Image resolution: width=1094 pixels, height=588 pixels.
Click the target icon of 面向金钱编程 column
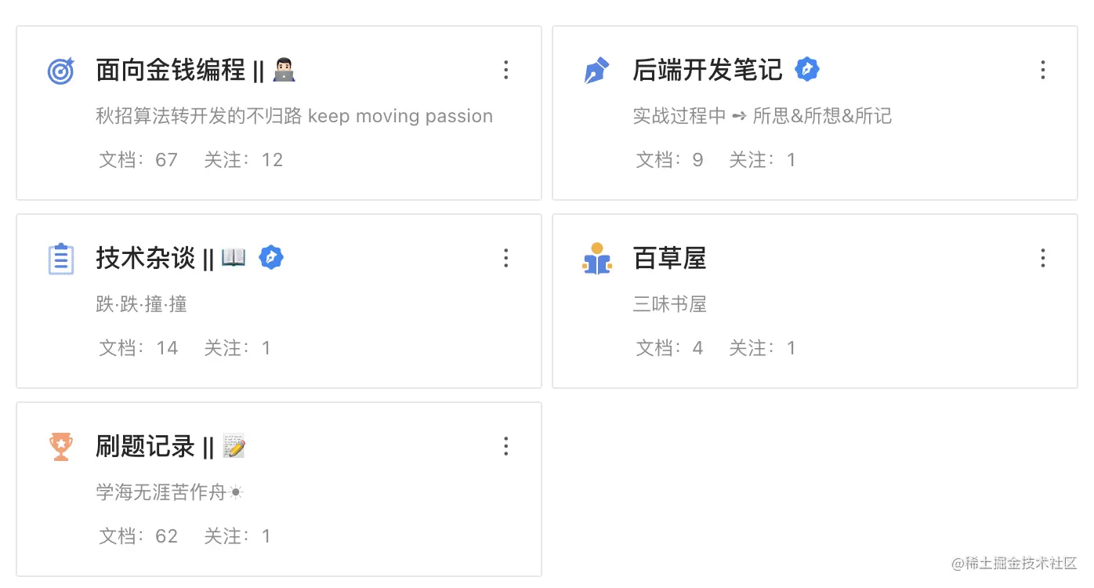pyautogui.click(x=60, y=70)
